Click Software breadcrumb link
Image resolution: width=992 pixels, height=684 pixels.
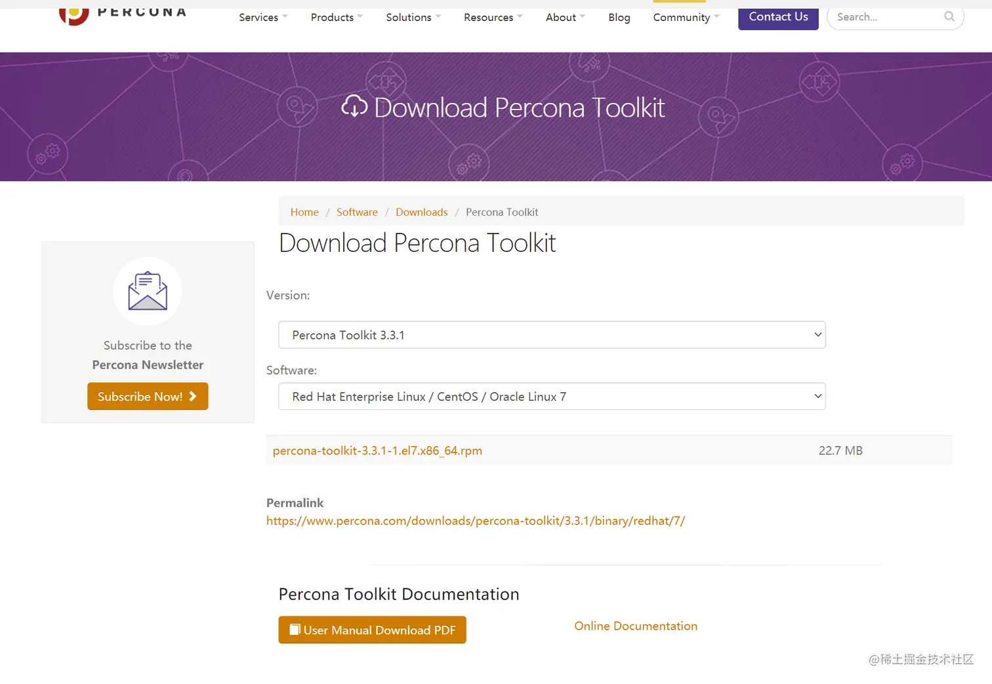tap(357, 212)
